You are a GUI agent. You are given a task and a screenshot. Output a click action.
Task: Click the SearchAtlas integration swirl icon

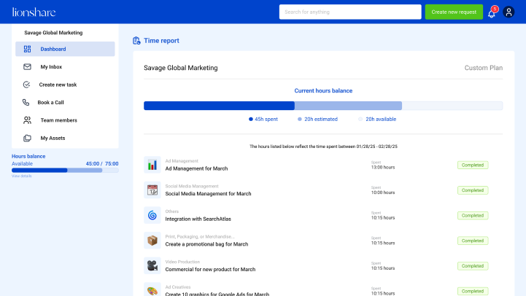click(x=152, y=215)
